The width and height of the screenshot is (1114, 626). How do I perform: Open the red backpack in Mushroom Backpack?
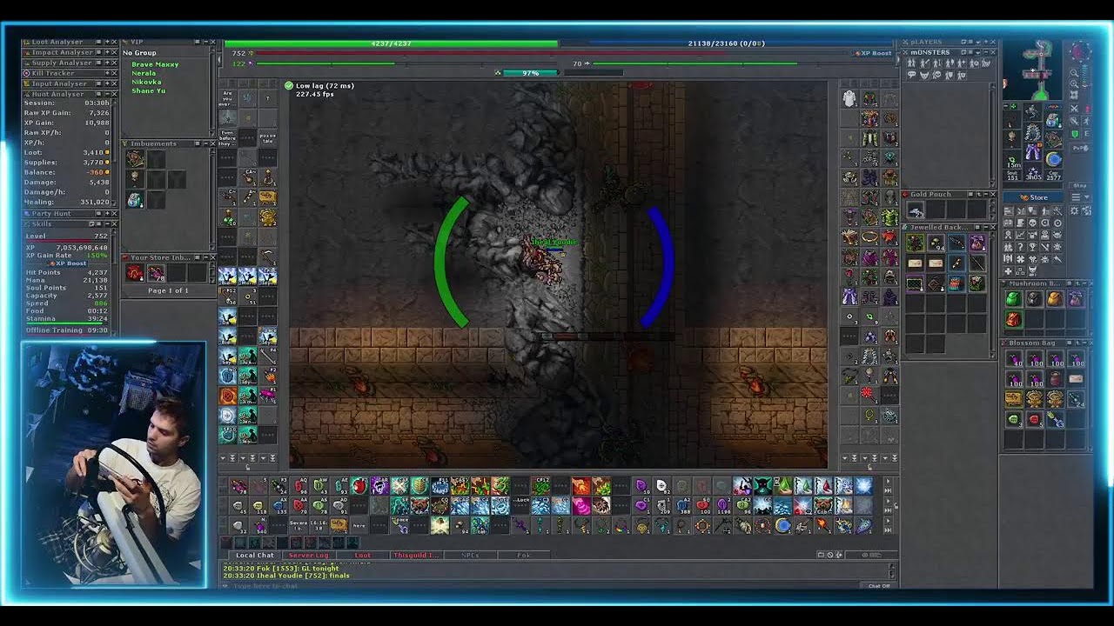click(1014, 319)
